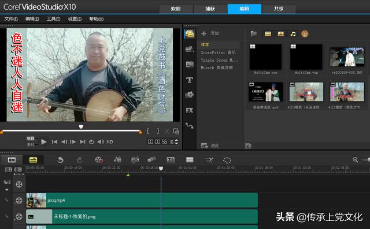Undo the last action
The image size is (370, 229).
coord(60,160)
